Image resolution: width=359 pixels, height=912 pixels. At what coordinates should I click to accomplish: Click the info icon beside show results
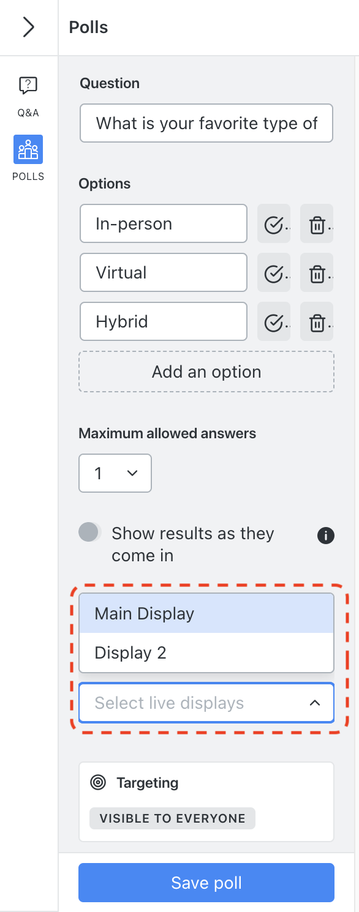326,536
